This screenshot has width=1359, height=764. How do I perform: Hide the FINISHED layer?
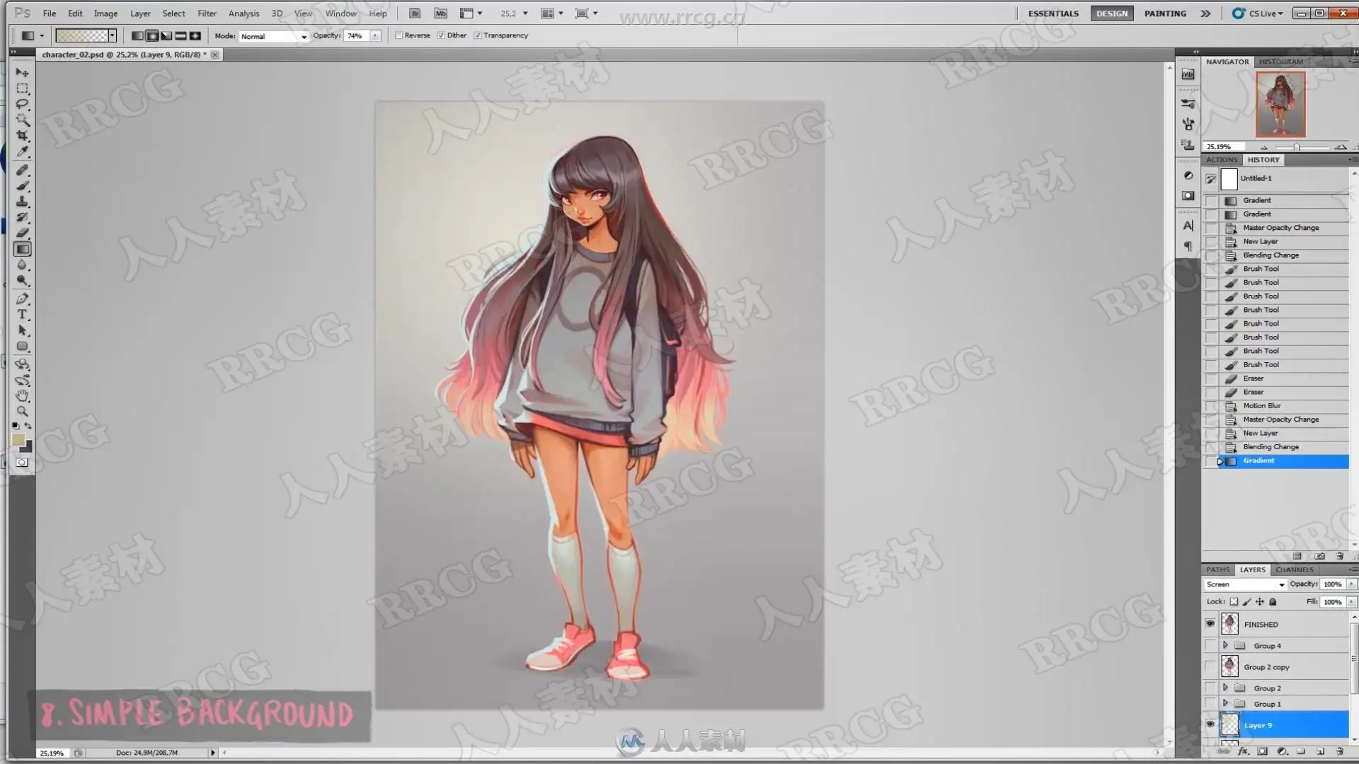click(1210, 624)
